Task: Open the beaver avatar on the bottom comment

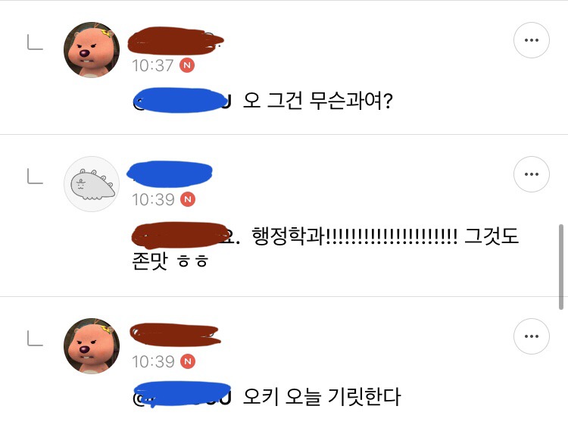Action: (92, 345)
